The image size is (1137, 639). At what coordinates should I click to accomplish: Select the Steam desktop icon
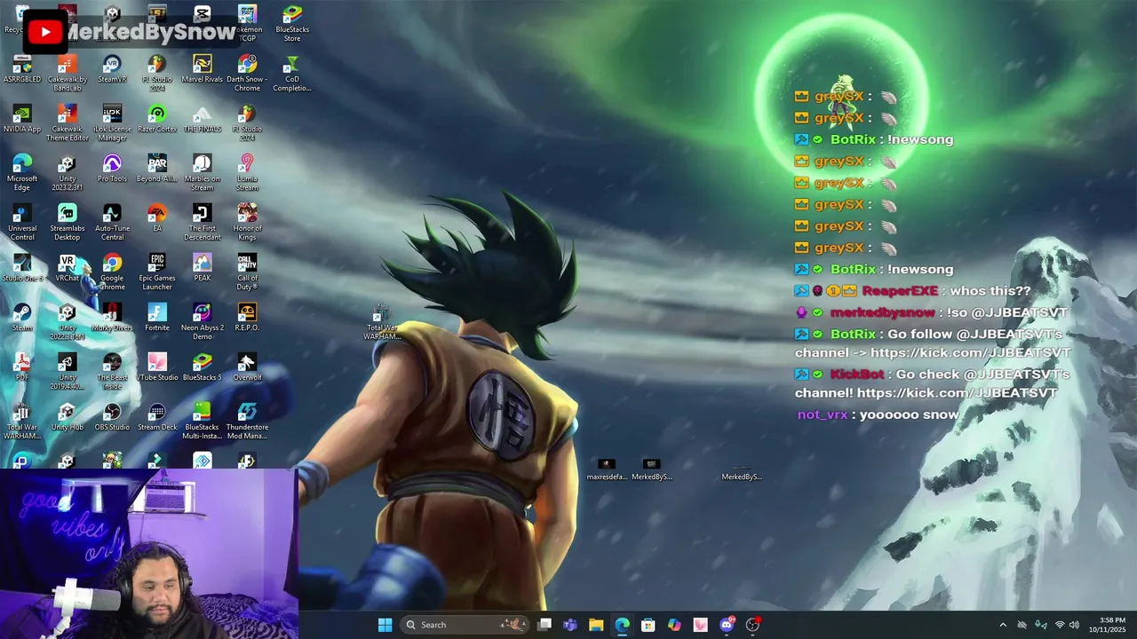[x=22, y=318]
